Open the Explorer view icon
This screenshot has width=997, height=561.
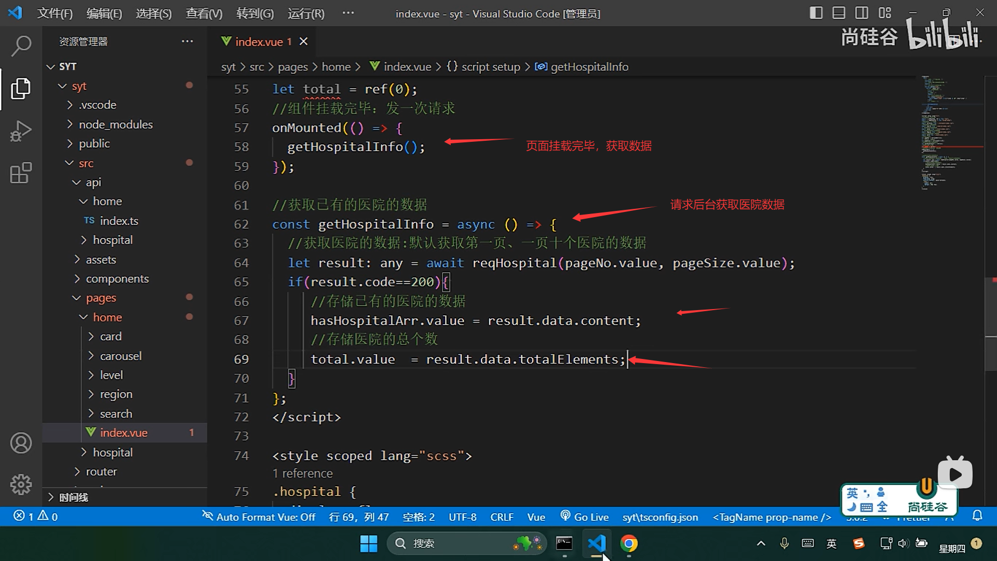[21, 88]
